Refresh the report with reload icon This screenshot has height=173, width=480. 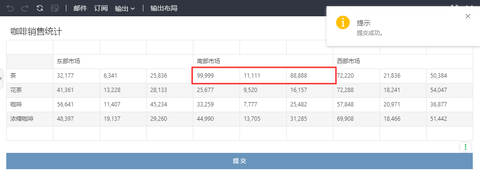tap(40, 8)
